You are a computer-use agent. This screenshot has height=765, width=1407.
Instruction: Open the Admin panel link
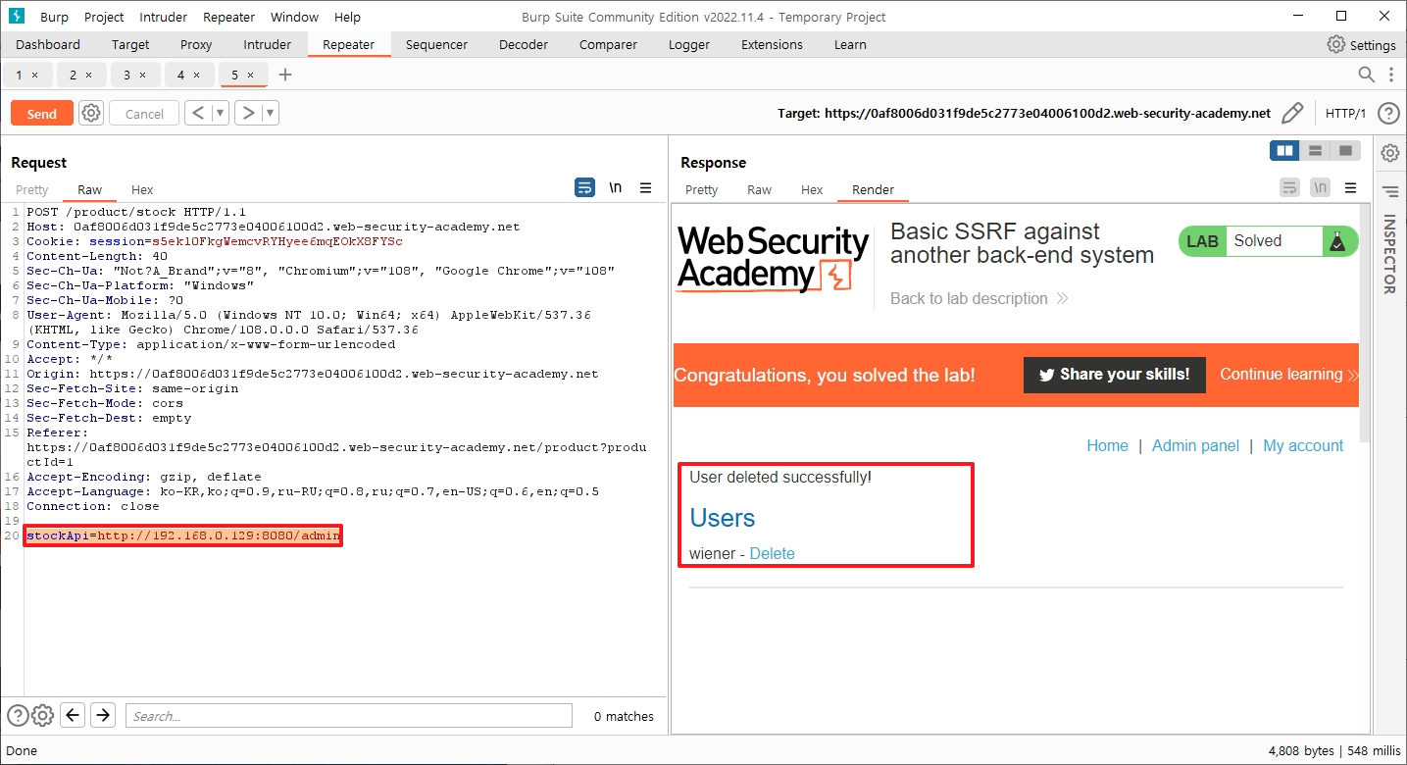1195,445
